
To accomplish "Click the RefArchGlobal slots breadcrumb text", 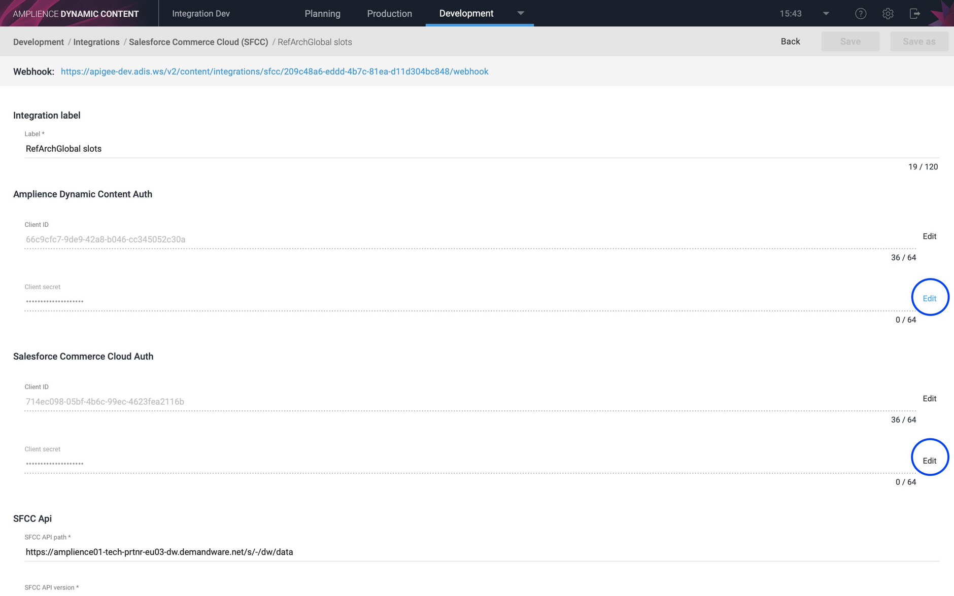I will coord(315,42).
